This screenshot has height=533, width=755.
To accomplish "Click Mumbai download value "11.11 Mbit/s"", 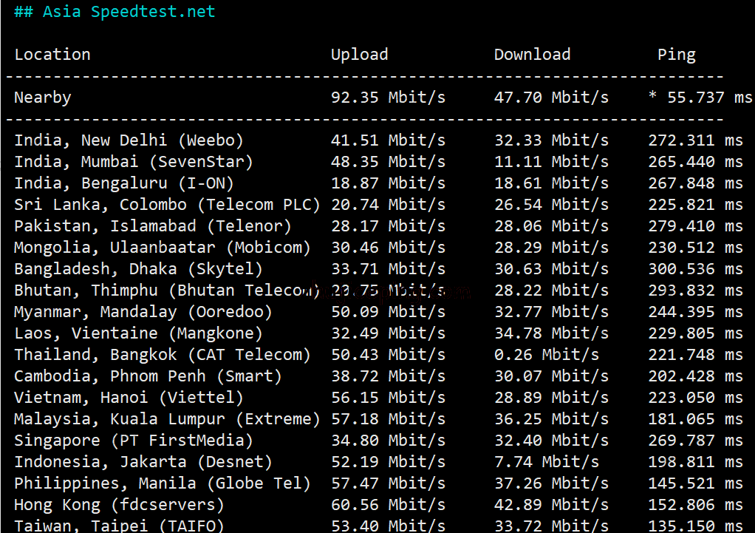I will click(x=551, y=162).
